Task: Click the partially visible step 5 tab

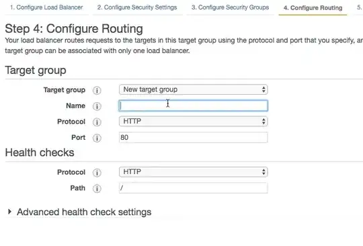Action: pos(358,7)
